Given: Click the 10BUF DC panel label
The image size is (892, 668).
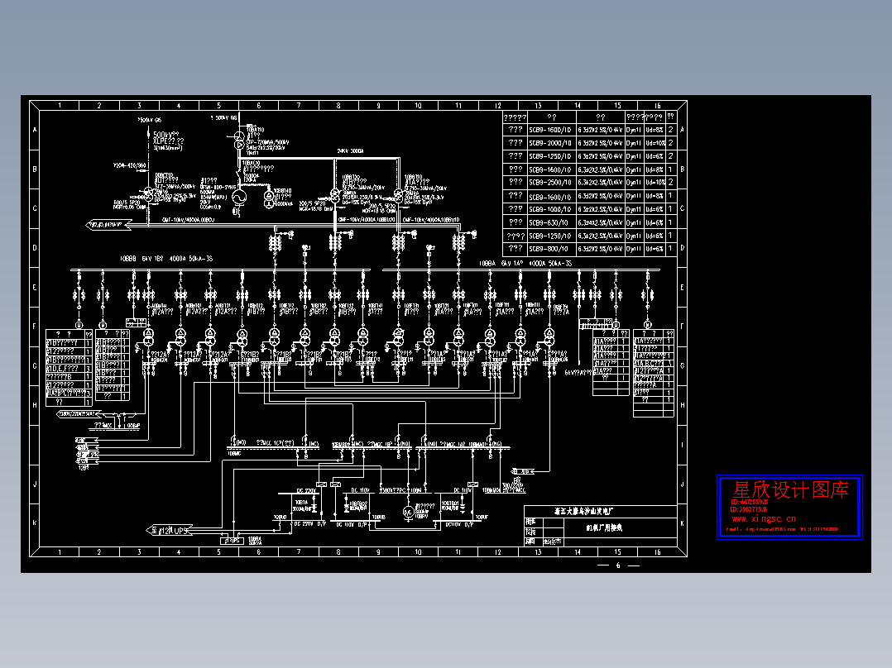Looking at the screenshot, I should [482, 518].
